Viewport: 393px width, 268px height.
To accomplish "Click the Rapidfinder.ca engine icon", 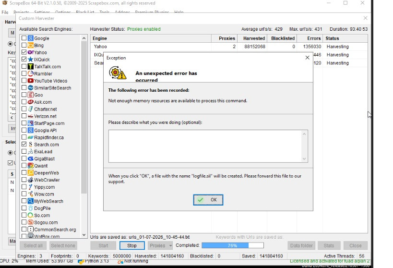I will [31, 137].
